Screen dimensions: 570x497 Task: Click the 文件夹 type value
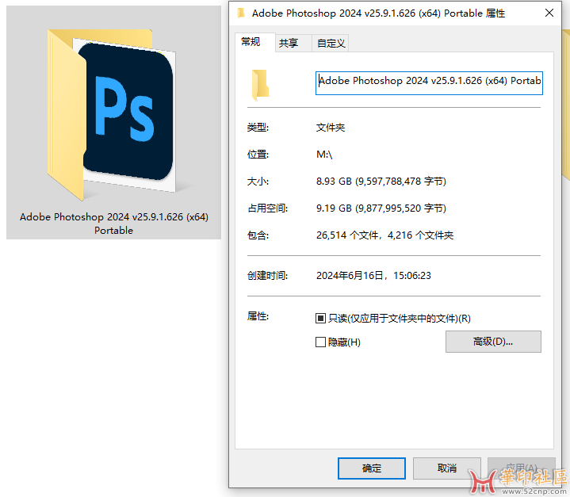click(331, 128)
